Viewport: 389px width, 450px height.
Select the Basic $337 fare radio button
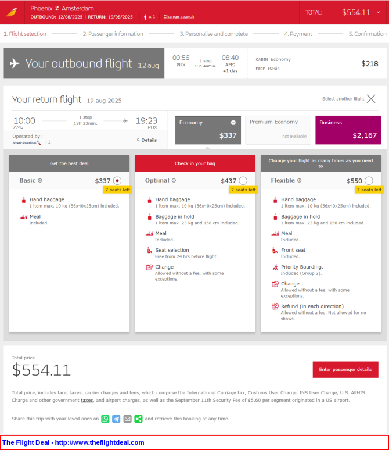click(117, 181)
